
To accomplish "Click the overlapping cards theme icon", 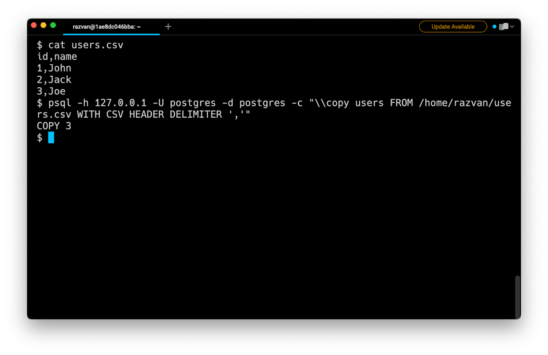I will [x=503, y=27].
